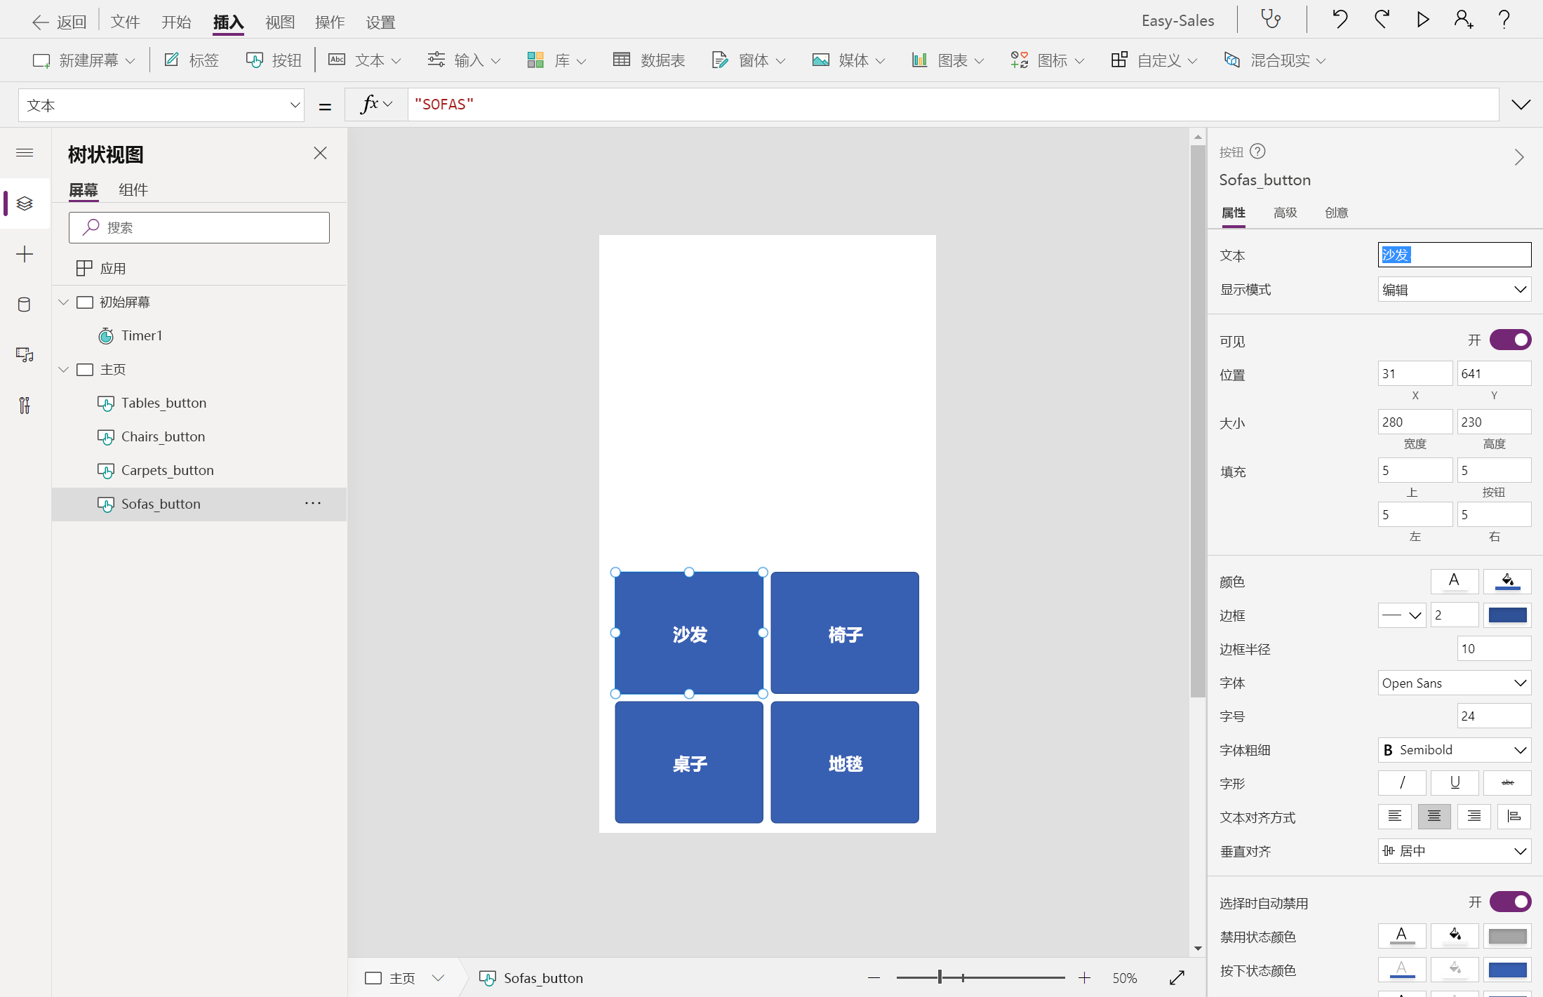Open the Start menu tab

[176, 22]
